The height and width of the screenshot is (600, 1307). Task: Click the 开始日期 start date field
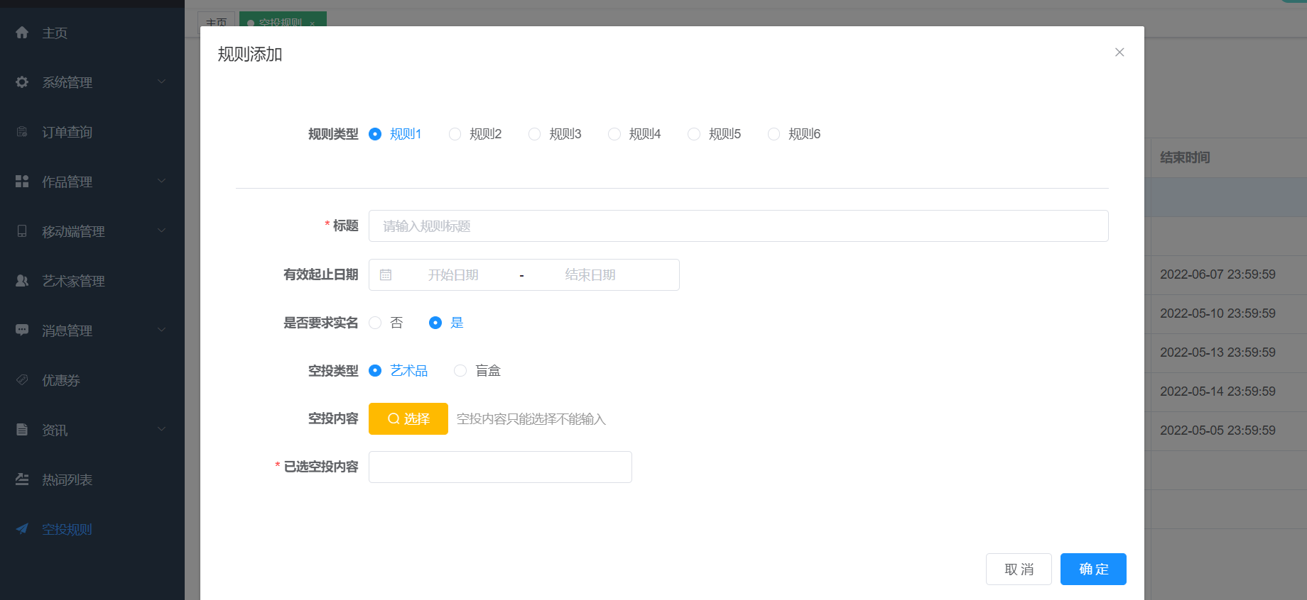click(453, 275)
